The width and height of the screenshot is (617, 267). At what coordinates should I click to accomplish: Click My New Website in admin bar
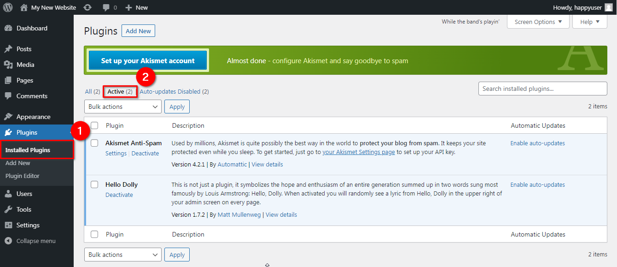point(53,7)
